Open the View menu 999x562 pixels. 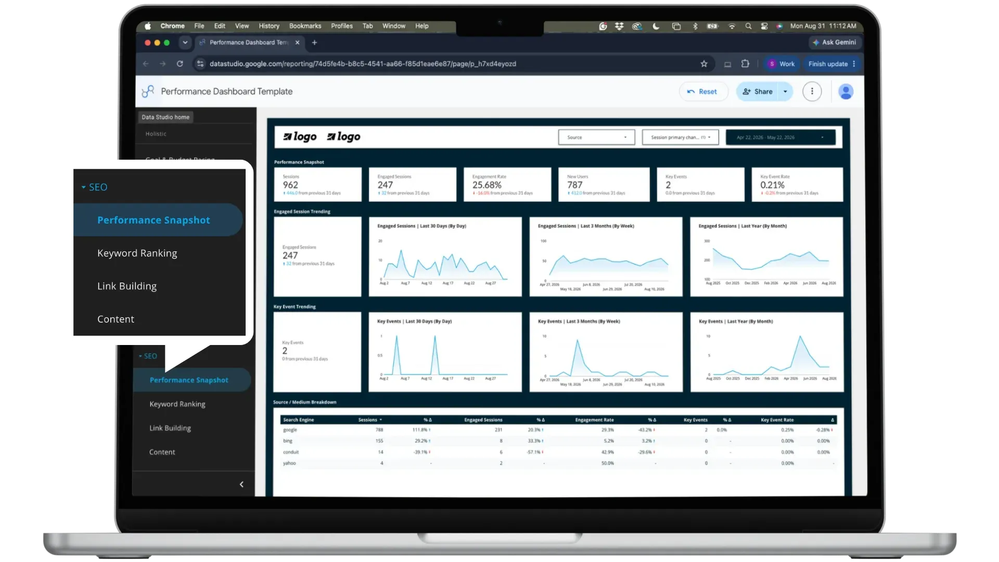[x=242, y=26]
